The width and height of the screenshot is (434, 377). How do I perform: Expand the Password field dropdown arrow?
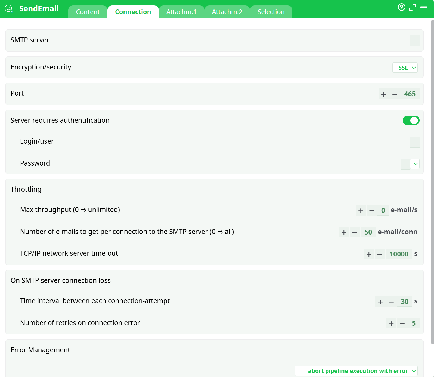point(415,164)
